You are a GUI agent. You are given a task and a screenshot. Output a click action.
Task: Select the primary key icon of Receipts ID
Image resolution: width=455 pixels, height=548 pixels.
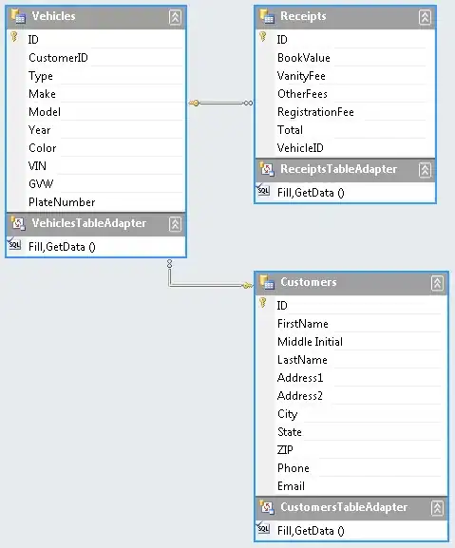263,37
